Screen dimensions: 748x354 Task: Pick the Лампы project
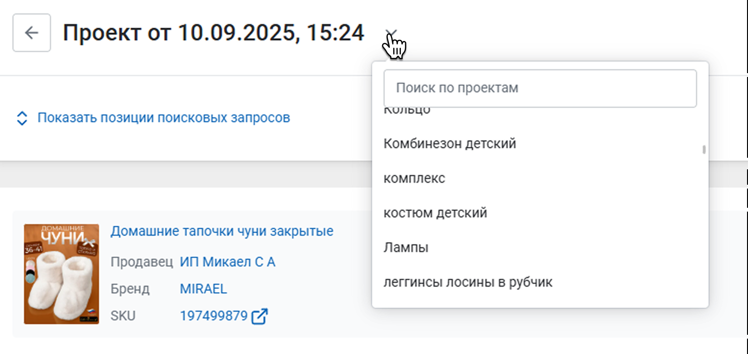(x=406, y=248)
